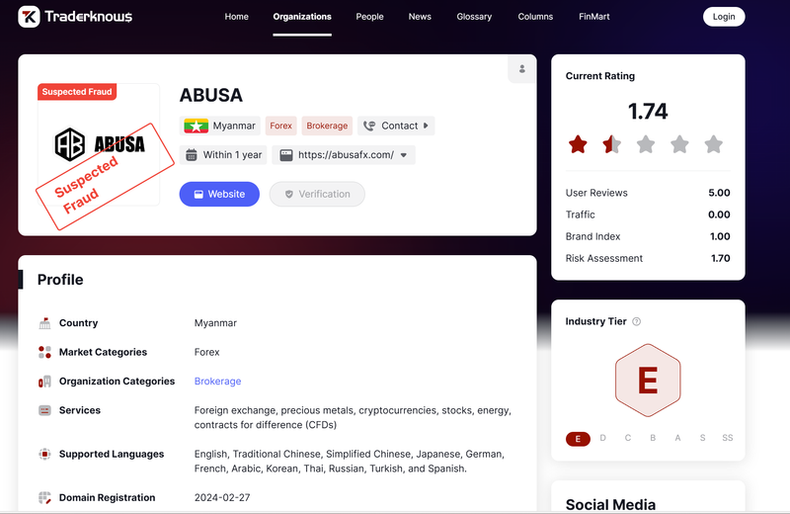Click the Brand Index score 1.00

[x=720, y=236]
